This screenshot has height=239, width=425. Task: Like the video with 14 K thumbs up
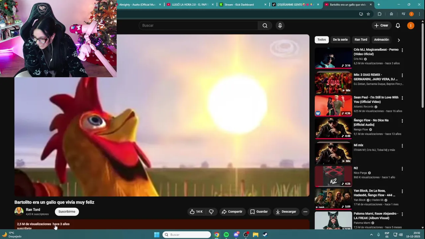coord(196,211)
